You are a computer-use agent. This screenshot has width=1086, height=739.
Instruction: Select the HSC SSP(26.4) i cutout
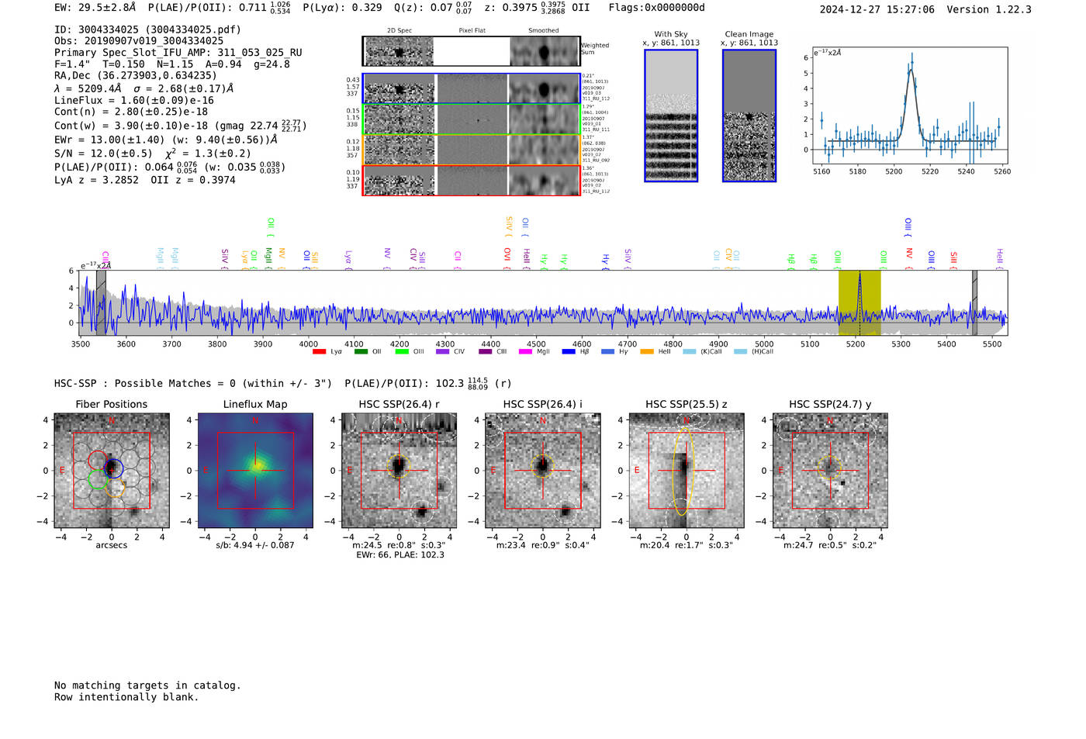542,470
